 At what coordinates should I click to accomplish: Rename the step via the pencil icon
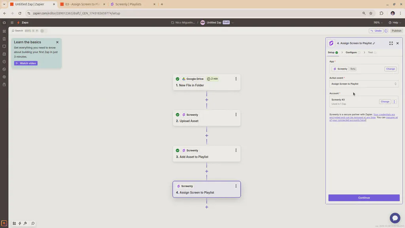(373, 43)
